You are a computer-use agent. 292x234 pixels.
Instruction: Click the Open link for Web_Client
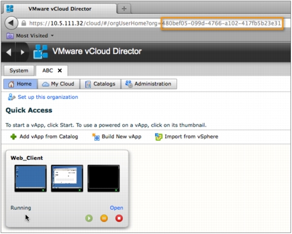click(x=116, y=208)
